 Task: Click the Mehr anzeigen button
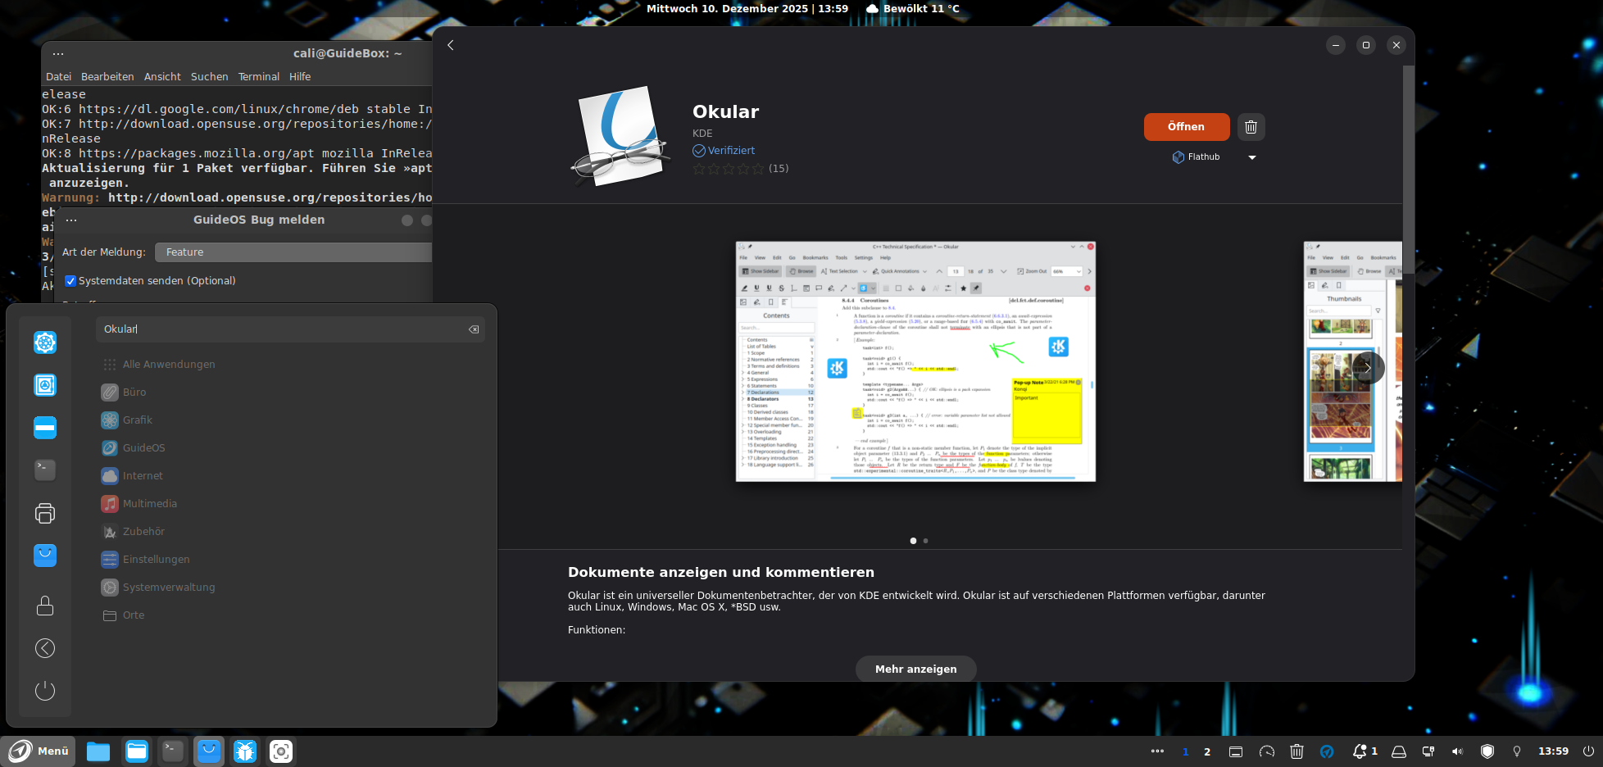coord(915,669)
